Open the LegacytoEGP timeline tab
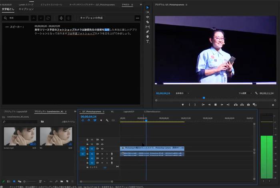 tap(128, 111)
